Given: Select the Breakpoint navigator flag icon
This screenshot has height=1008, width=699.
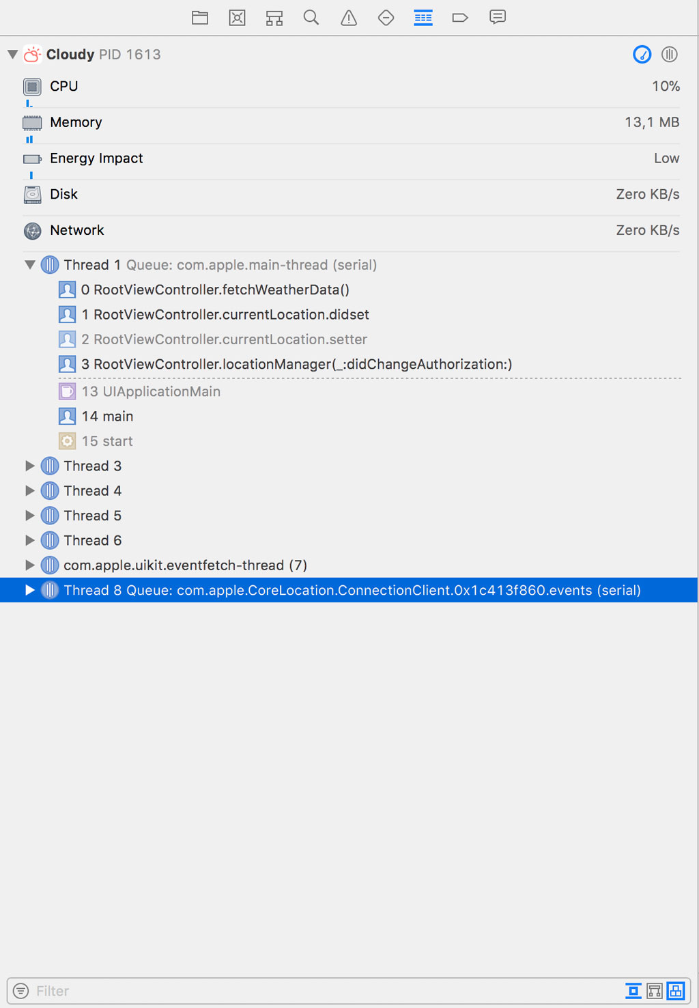Looking at the screenshot, I should click(460, 18).
